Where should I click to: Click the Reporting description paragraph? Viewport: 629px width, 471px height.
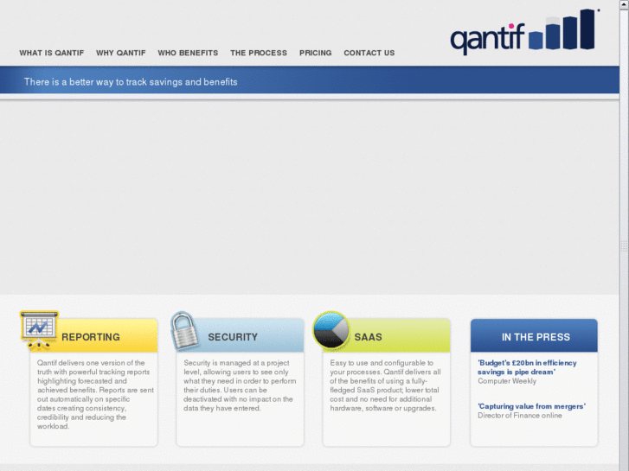point(95,394)
